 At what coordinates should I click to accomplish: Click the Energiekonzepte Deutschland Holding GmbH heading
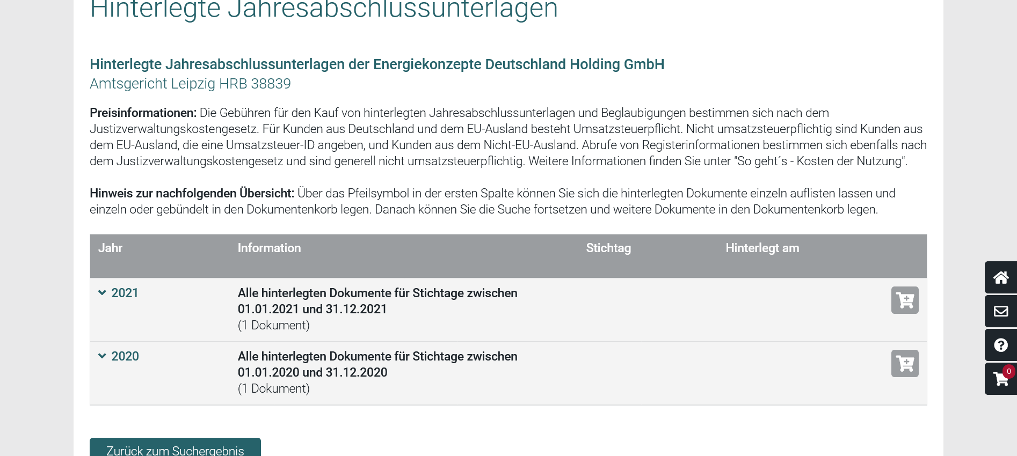coord(377,64)
